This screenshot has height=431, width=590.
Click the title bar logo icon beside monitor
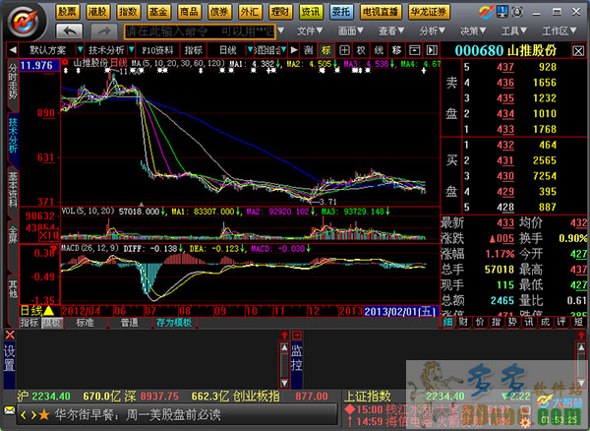[486, 12]
